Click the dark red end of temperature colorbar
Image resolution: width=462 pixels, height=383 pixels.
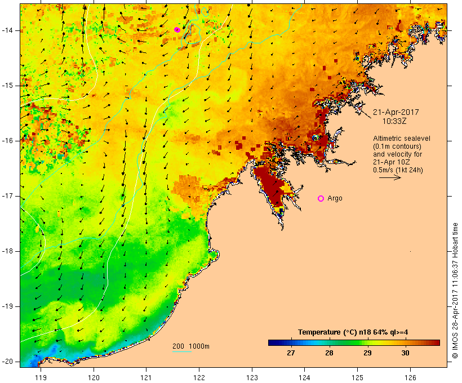(436, 342)
